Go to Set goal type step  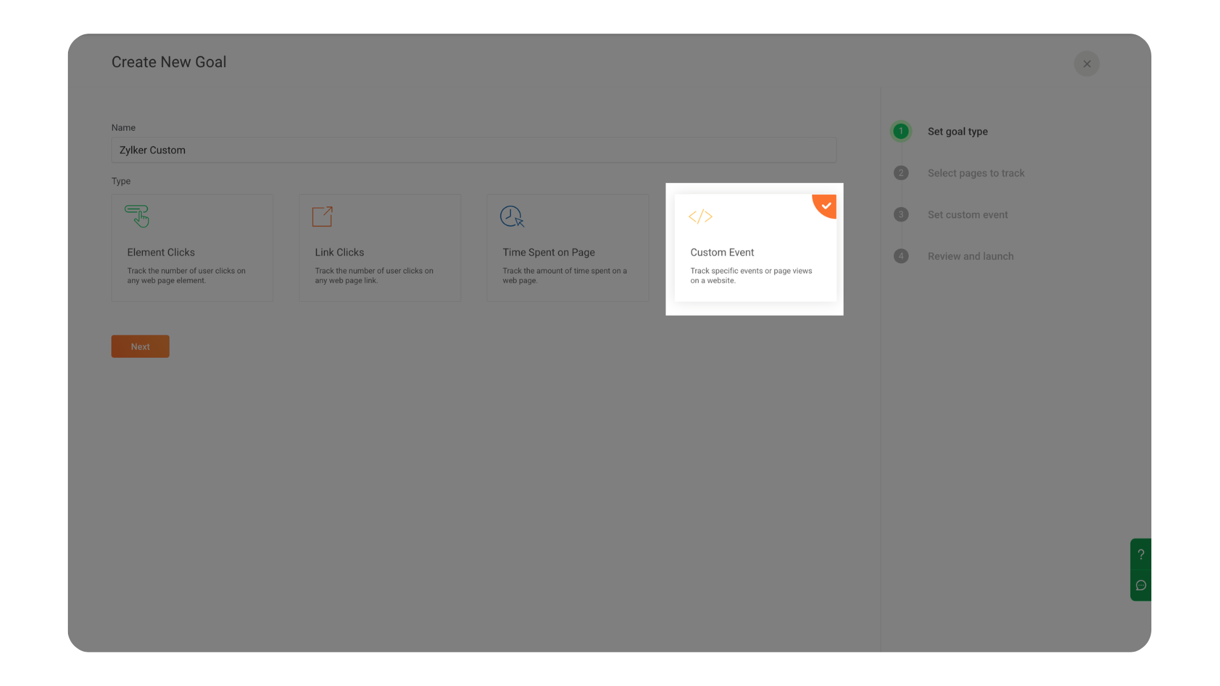[957, 131]
